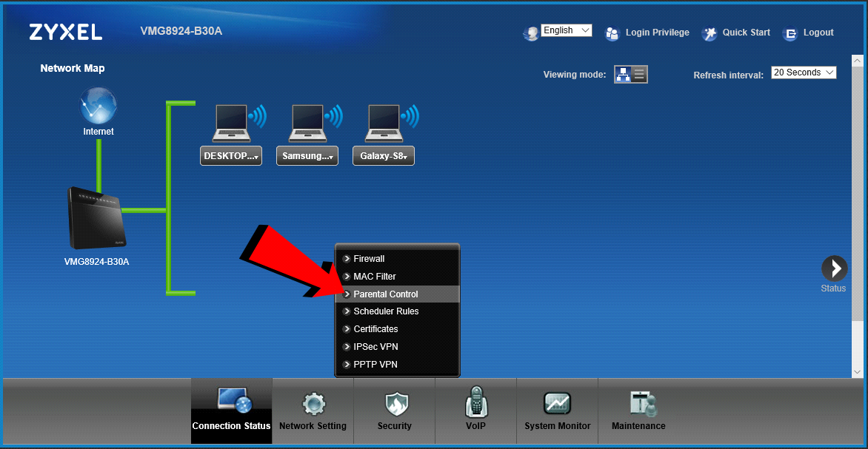Open the Status panel arrow
868x449 pixels.
point(834,269)
